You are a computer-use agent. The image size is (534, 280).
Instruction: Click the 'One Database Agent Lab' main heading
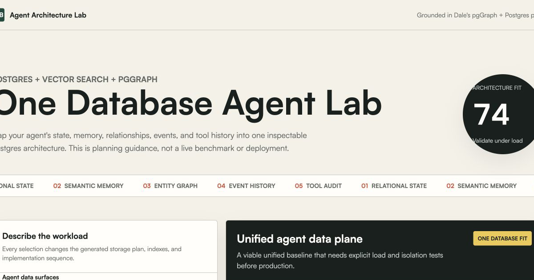click(x=190, y=103)
